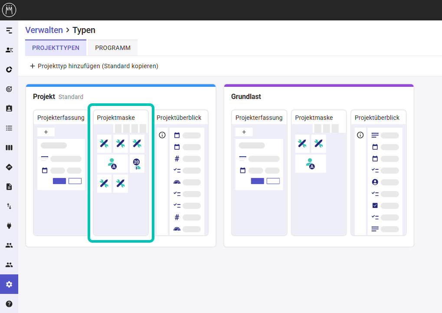The image size is (442, 313).
Task: Click Projekttyp hinzufügen (Standard kopieren)
Action: (x=94, y=66)
